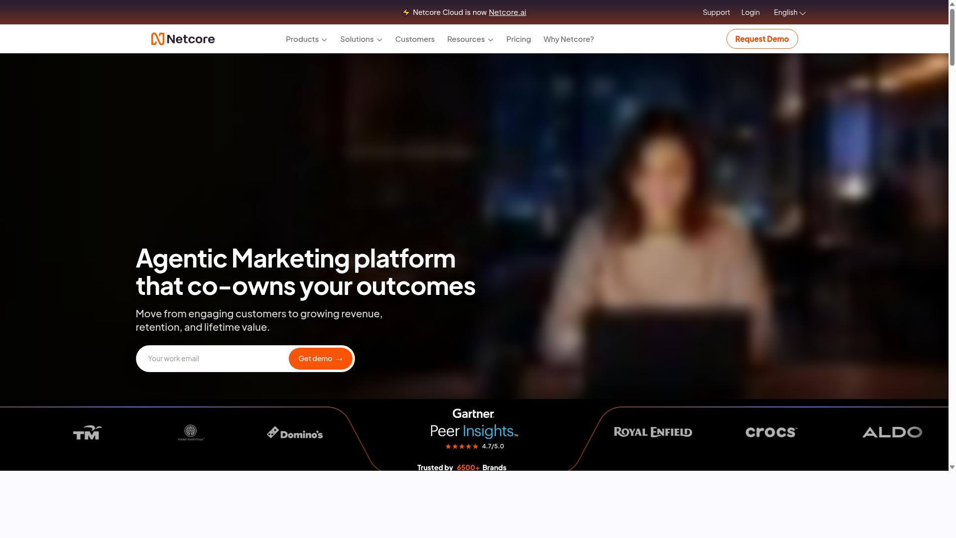The image size is (956, 538).
Task: Open the Pricing page
Action: click(518, 39)
